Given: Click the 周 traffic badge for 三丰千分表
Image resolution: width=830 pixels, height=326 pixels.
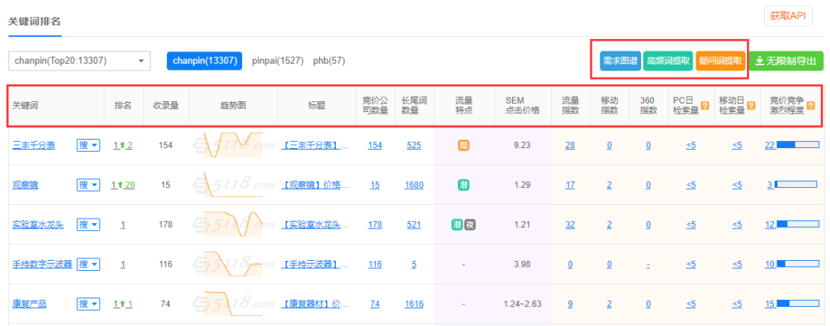Looking at the screenshot, I should 463,145.
